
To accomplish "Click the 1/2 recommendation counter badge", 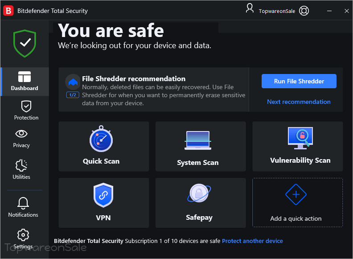I will click(x=73, y=95).
